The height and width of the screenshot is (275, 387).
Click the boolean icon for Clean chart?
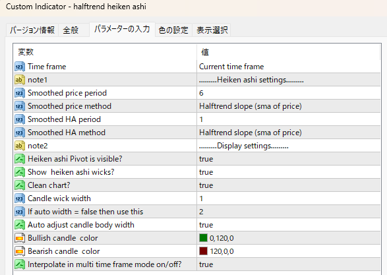point(20,185)
